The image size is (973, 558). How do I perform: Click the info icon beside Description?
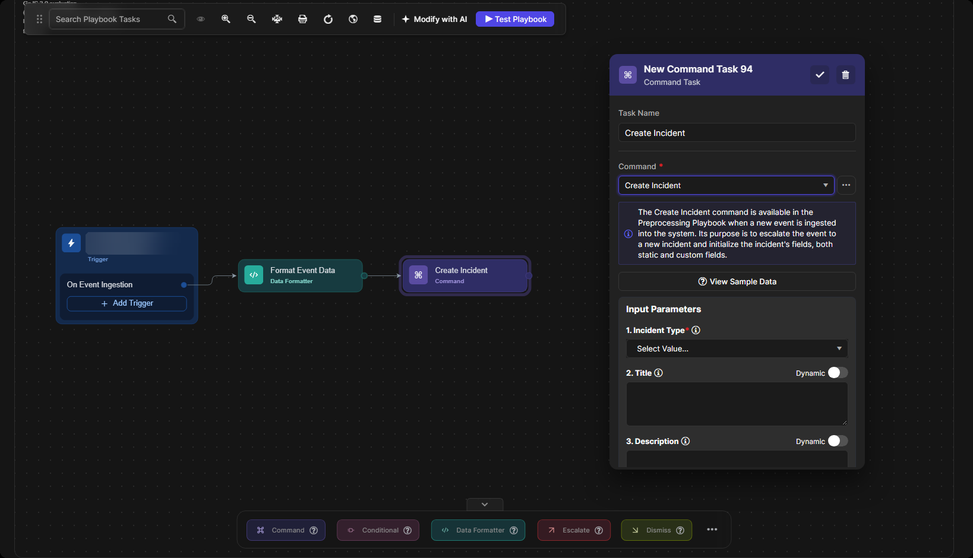coord(685,441)
